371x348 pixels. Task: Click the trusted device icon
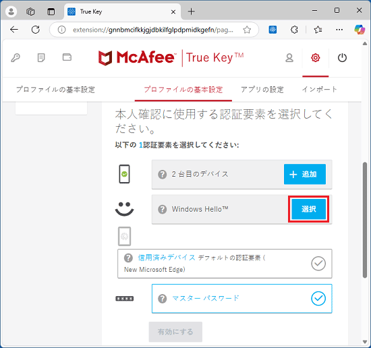[x=125, y=236]
